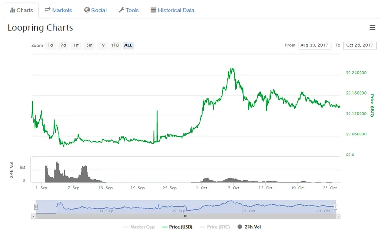Click the 19. Sep date label
Viewport: 383px width, 233px height.
click(x=137, y=188)
